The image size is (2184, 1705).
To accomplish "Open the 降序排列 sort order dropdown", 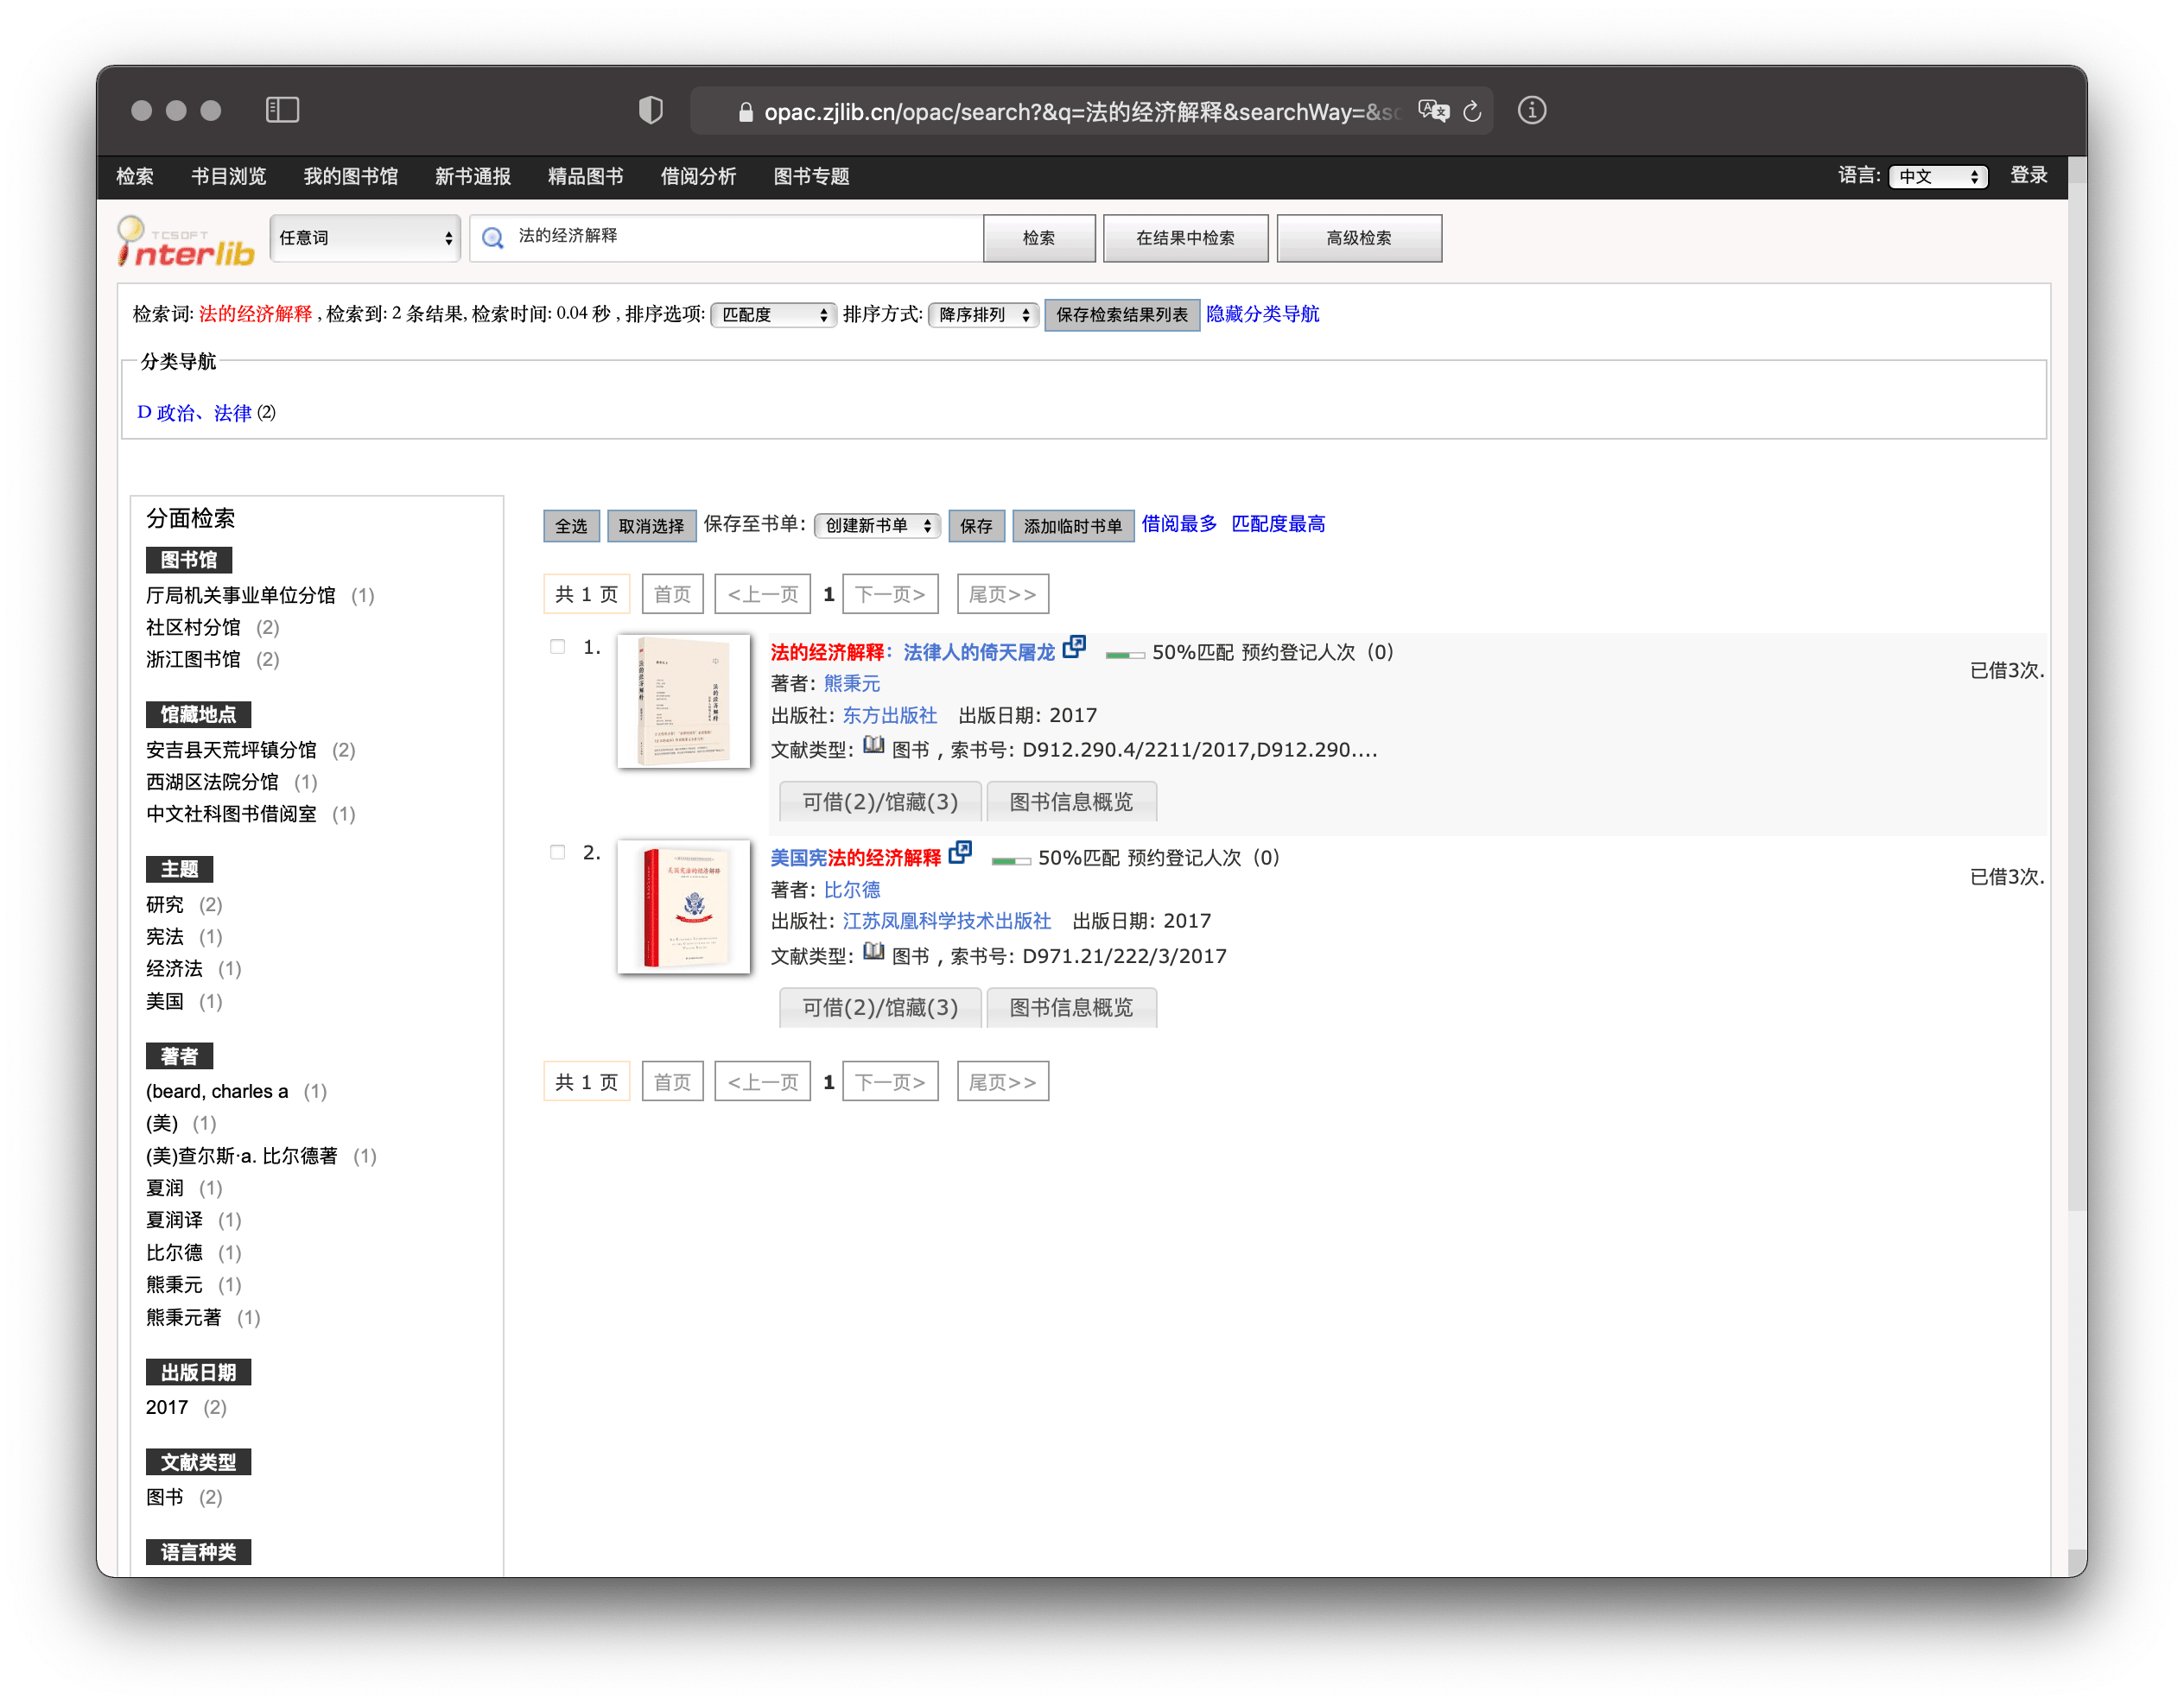I will tap(983, 315).
